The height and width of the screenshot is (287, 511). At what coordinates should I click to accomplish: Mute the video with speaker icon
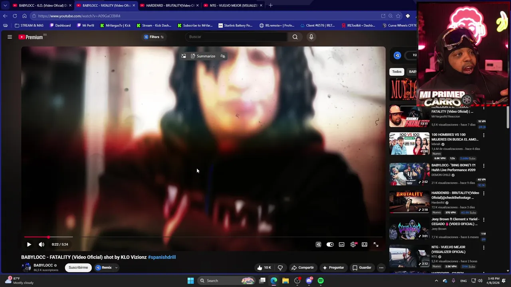(x=42, y=244)
